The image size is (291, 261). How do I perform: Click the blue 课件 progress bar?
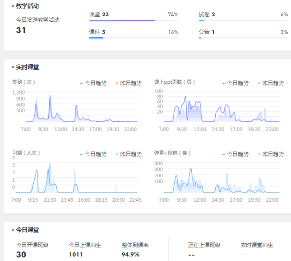tap(97, 38)
